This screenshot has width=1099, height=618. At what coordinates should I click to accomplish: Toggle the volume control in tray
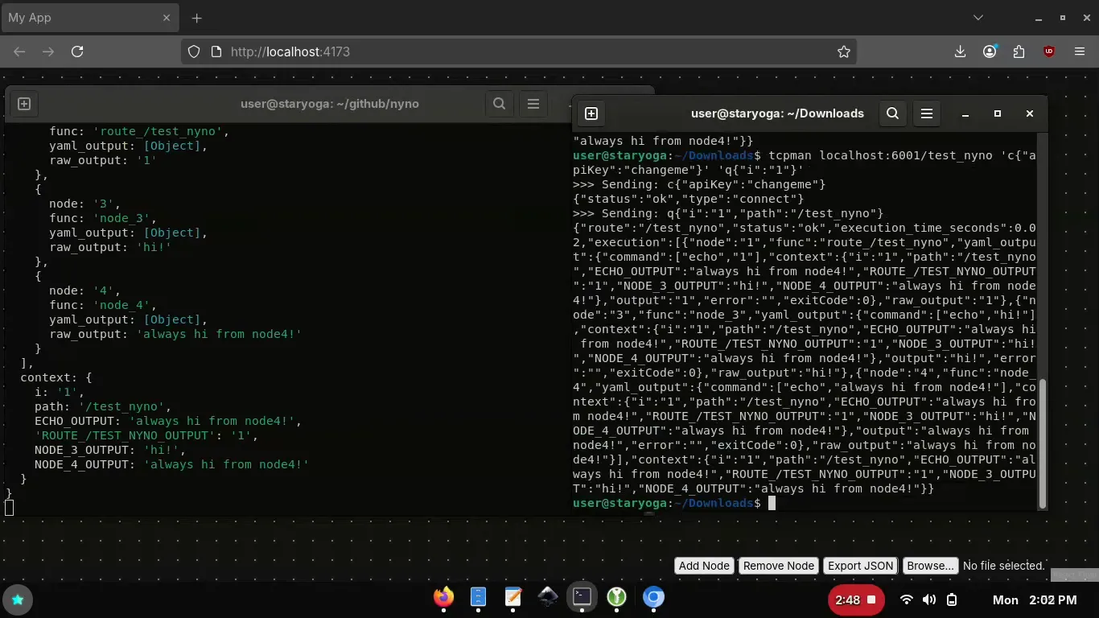[x=929, y=599]
